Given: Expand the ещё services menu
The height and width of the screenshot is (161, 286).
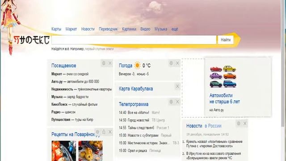Looking at the screenshot, I should pos(175,29).
